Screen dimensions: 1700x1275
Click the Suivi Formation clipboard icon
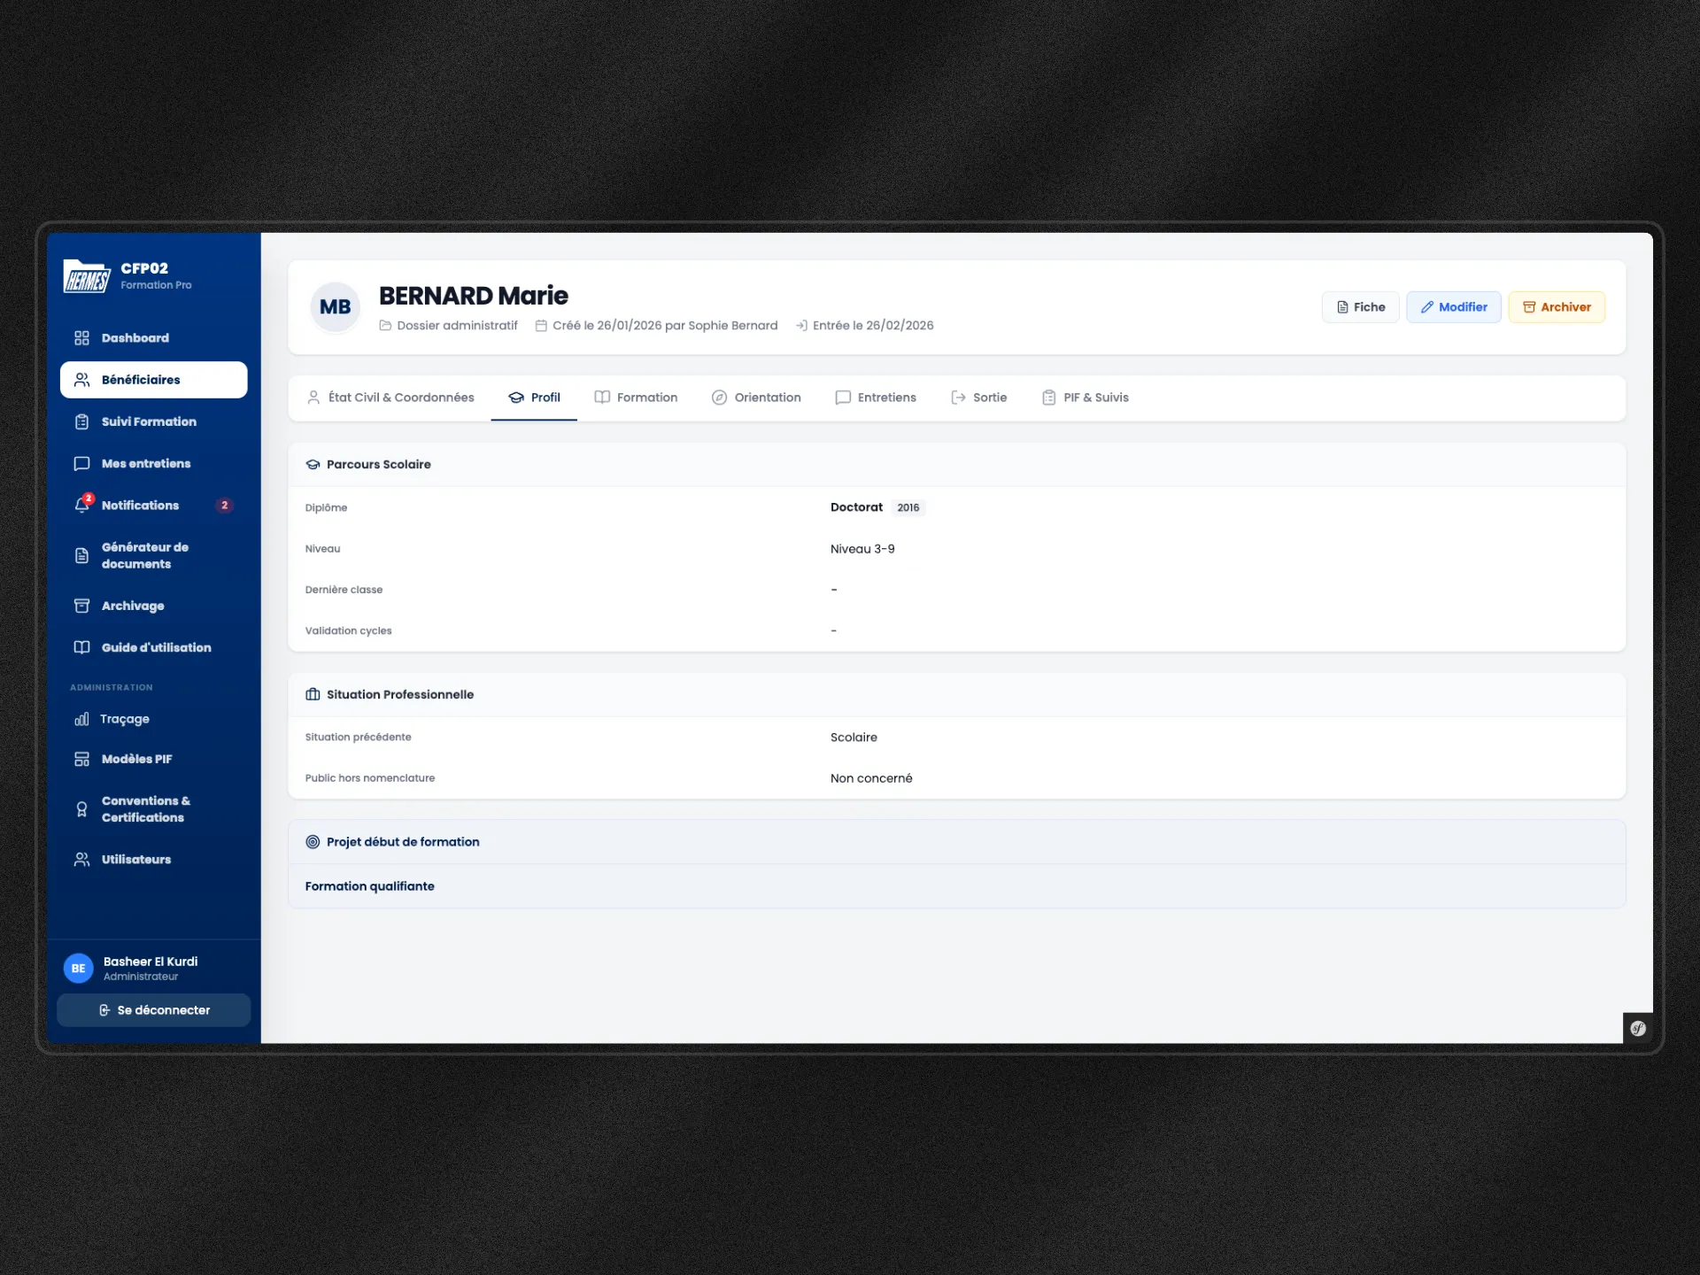(81, 421)
